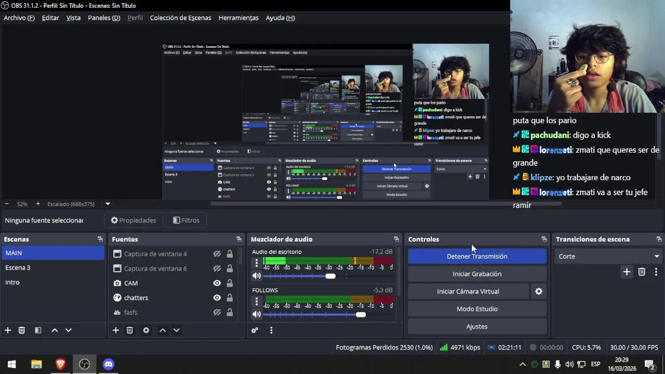Viewport: 665px width, 374px height.
Task: Click Iniciar Grabación button
Action: click(477, 274)
